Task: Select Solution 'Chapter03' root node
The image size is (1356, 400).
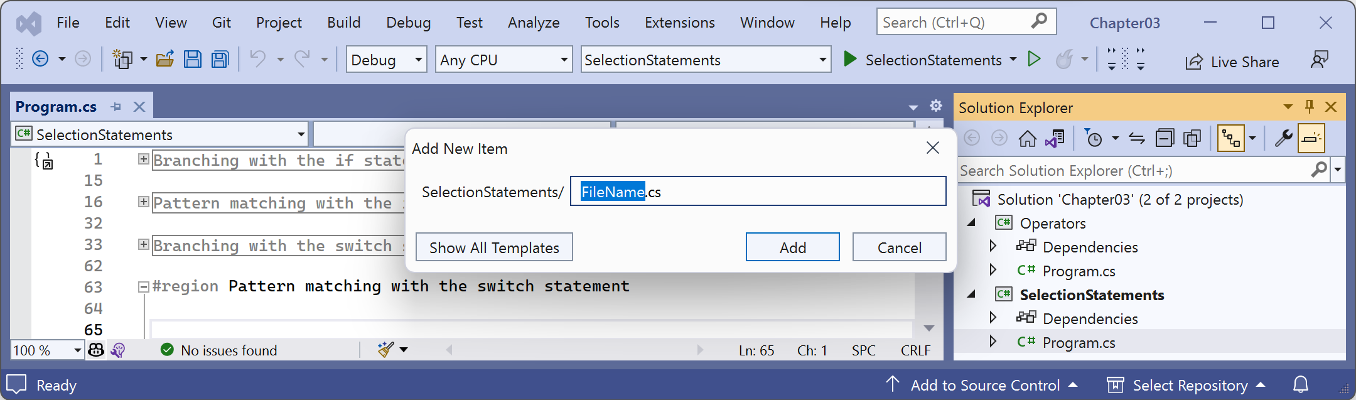Action: (x=1120, y=200)
